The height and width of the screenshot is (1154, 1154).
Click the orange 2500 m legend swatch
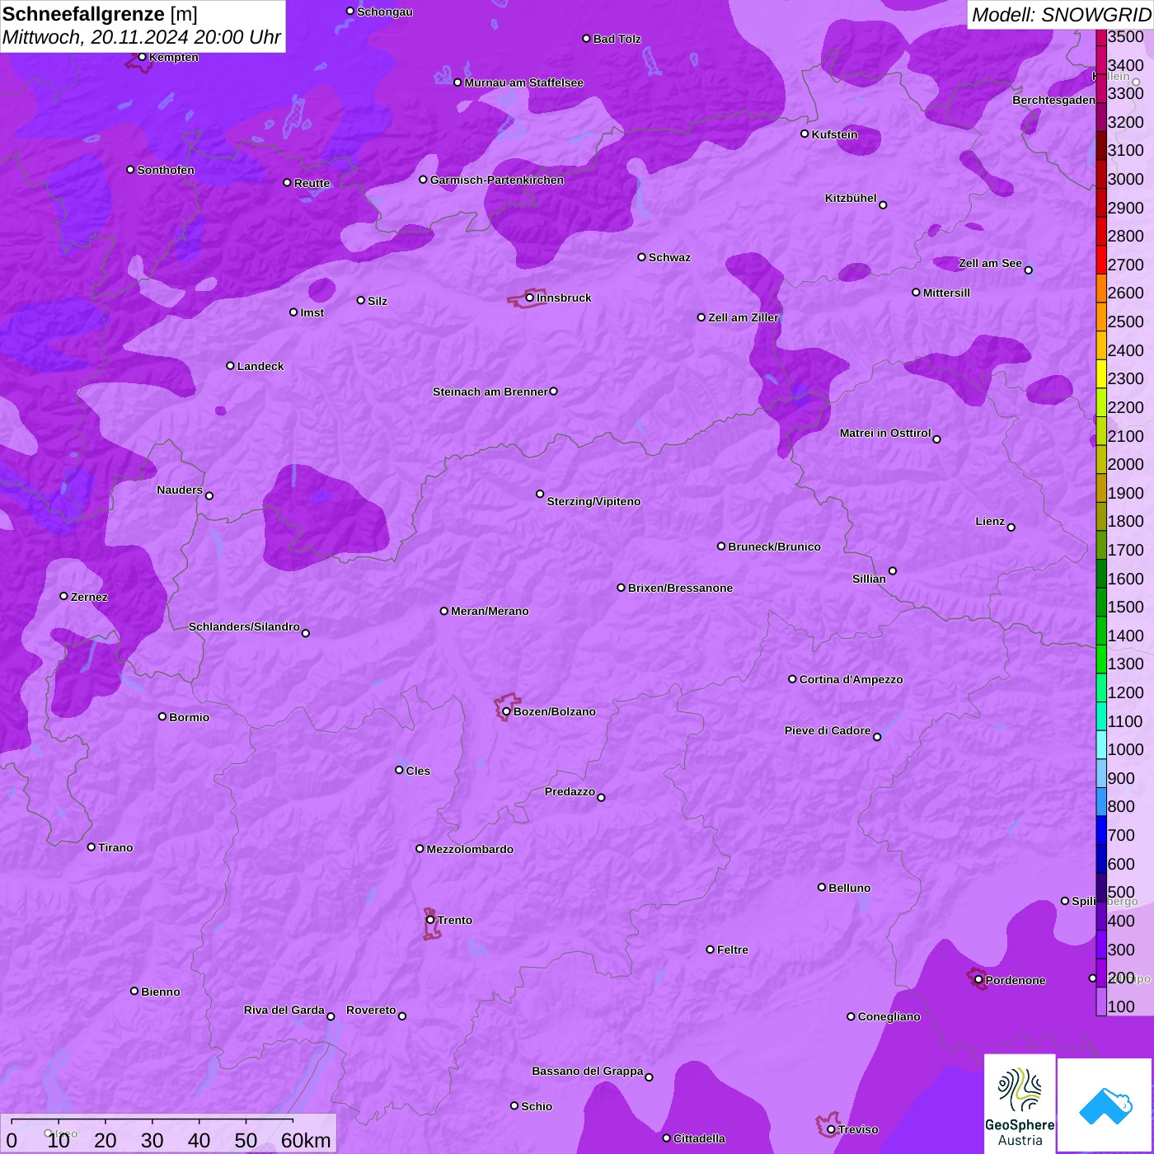tap(1101, 317)
